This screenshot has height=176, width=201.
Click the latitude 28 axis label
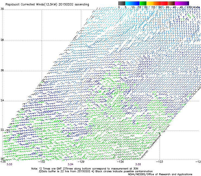point(2,40)
